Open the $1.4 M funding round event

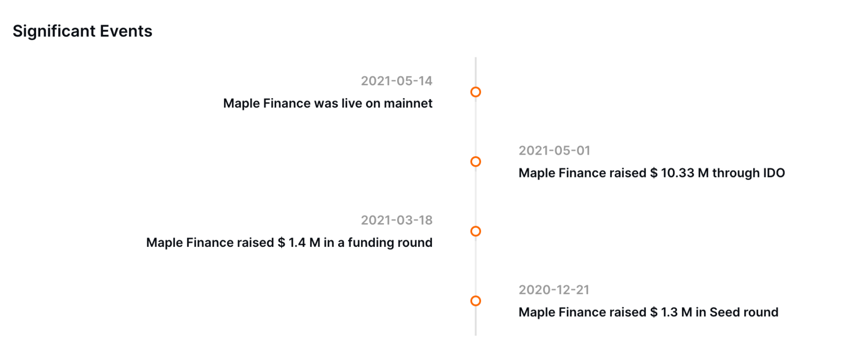coord(289,242)
